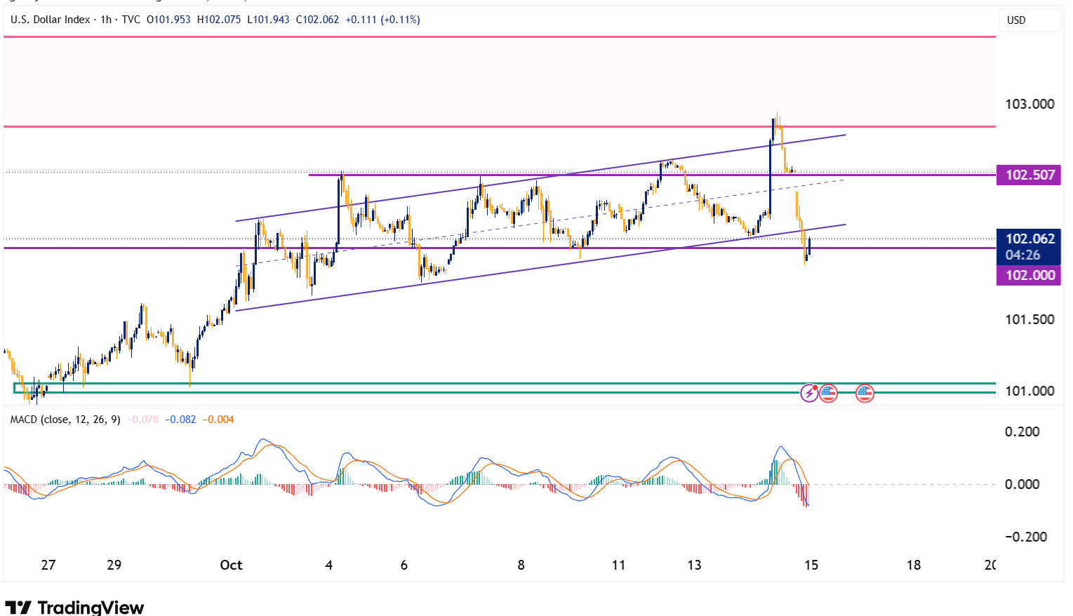Click the 4 date on time axis
Screen dimensions: 1073x616
click(x=328, y=565)
